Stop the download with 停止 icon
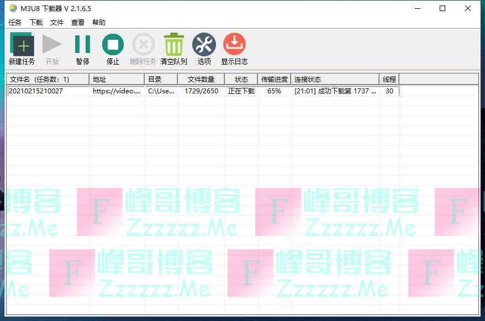485x321 pixels. tap(113, 45)
